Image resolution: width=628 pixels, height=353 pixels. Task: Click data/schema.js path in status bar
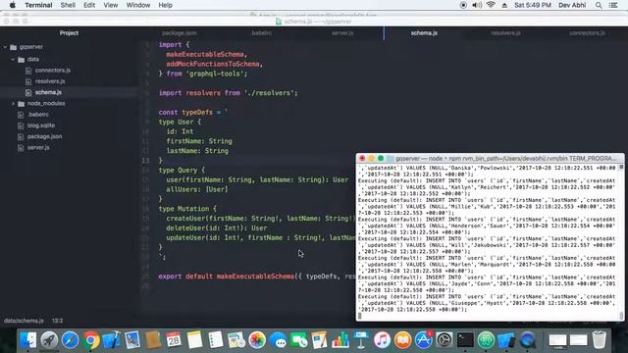(24, 321)
